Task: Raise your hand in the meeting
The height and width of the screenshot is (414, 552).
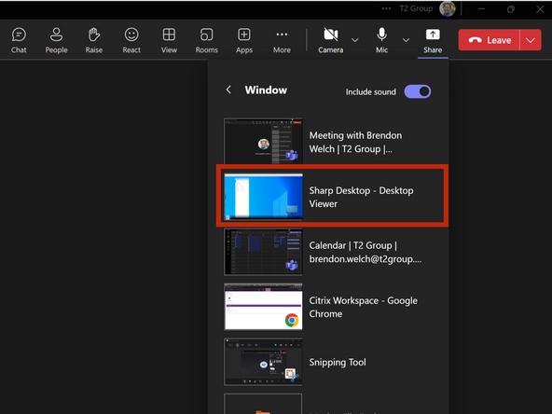Action: click(94, 40)
